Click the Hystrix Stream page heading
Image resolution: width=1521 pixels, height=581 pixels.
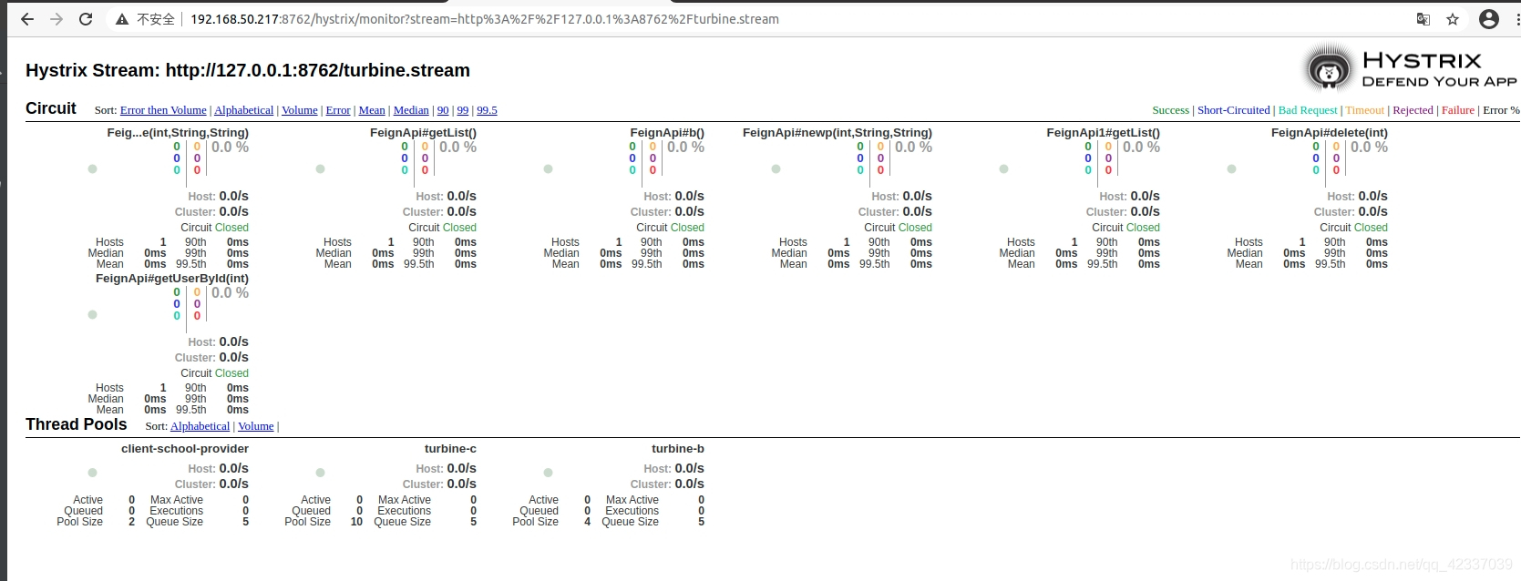click(x=248, y=70)
